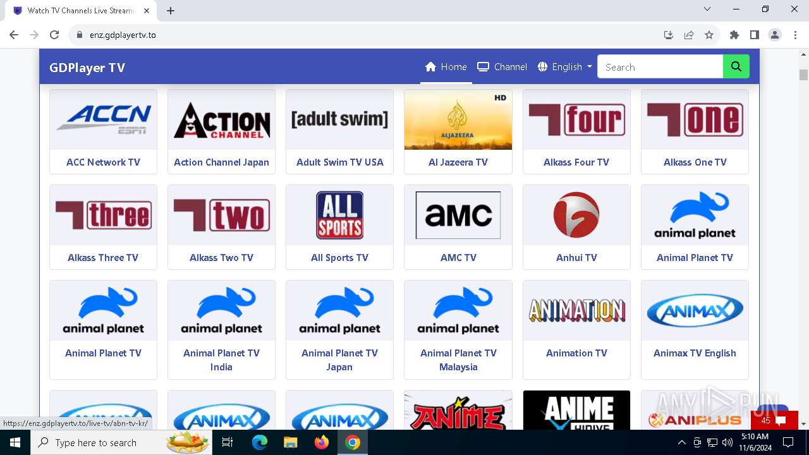Open ACC Network TV link
The height and width of the screenshot is (455, 809).
tap(103, 162)
